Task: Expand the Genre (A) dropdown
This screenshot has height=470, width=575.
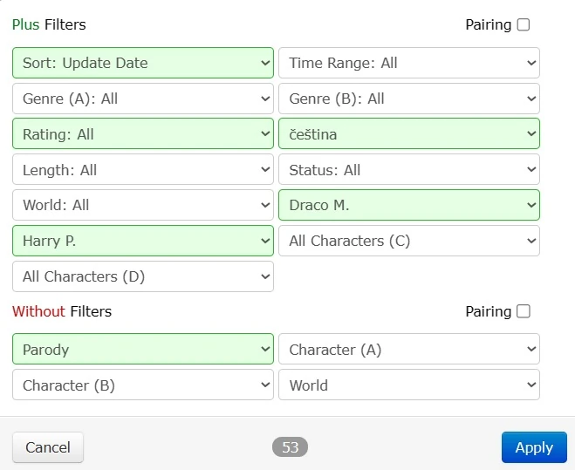Action: (143, 99)
